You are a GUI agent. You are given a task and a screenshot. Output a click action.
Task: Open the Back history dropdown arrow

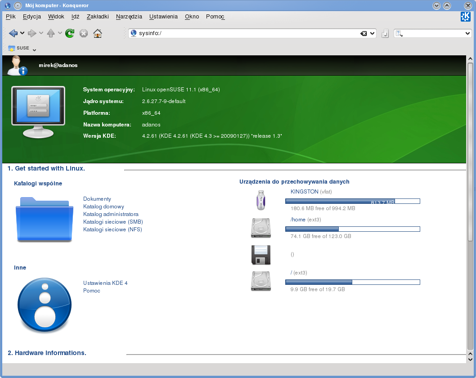click(22, 33)
